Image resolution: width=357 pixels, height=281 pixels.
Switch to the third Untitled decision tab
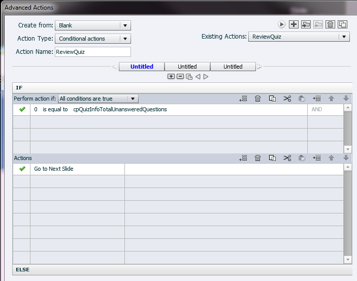233,67
